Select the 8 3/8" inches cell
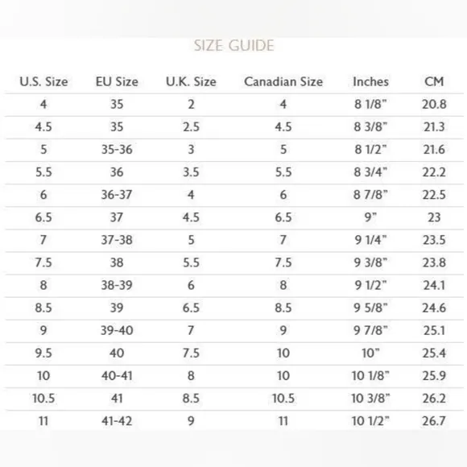 tap(370, 127)
